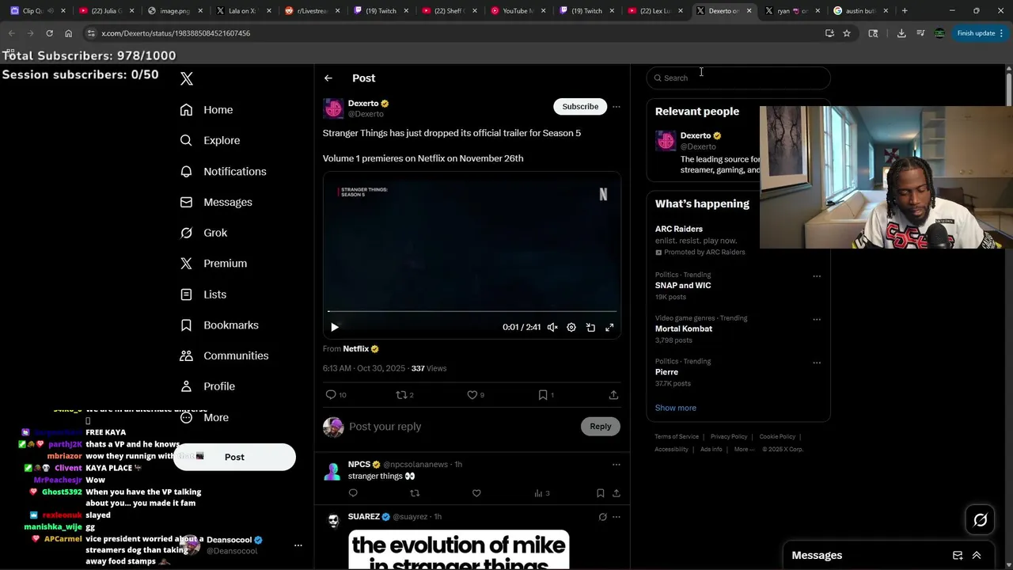1013x570 pixels.
Task: Like the NPCS comment
Action: [476, 493]
